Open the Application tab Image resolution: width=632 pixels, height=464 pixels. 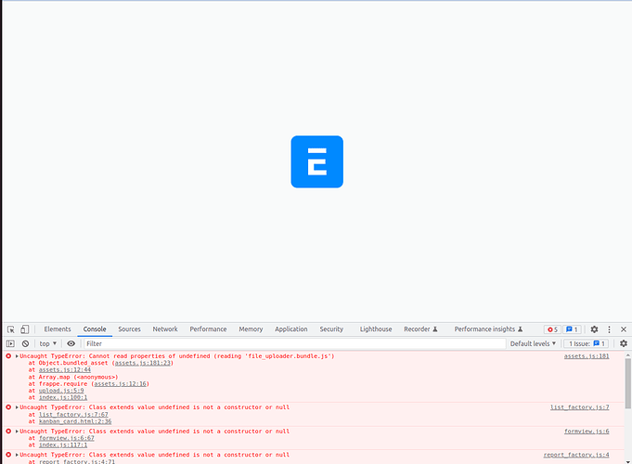tap(291, 329)
